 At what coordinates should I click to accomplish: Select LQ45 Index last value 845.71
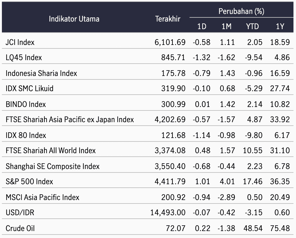point(173,57)
